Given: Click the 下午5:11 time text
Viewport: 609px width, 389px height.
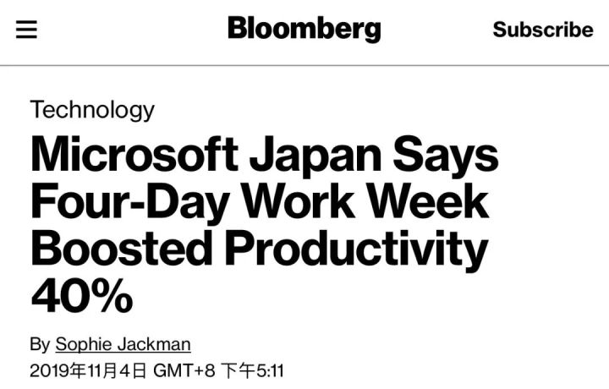Looking at the screenshot, I should [x=252, y=370].
